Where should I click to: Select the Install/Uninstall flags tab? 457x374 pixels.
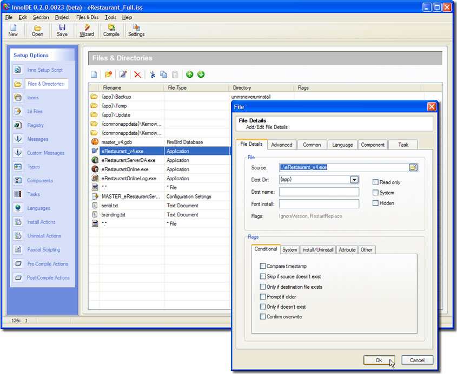pyautogui.click(x=317, y=250)
